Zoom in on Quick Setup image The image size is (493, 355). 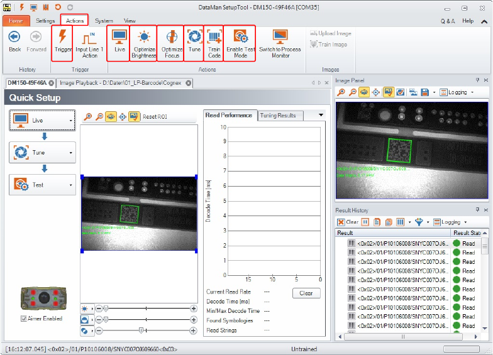[88, 117]
